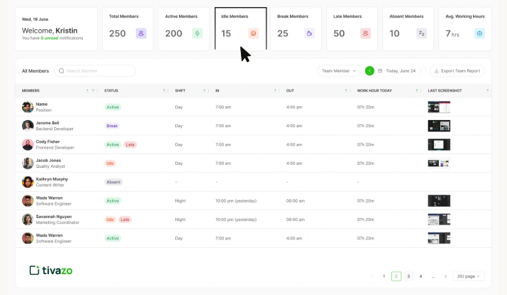Sort table by Work Hour Today column
507x295 pixels.
click(x=416, y=91)
